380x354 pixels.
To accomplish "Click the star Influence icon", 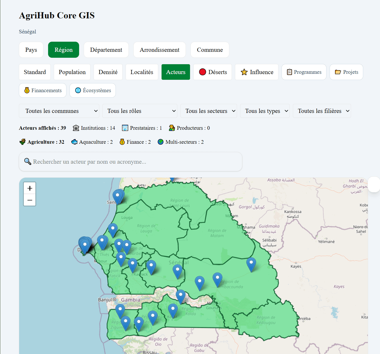I will pos(244,72).
